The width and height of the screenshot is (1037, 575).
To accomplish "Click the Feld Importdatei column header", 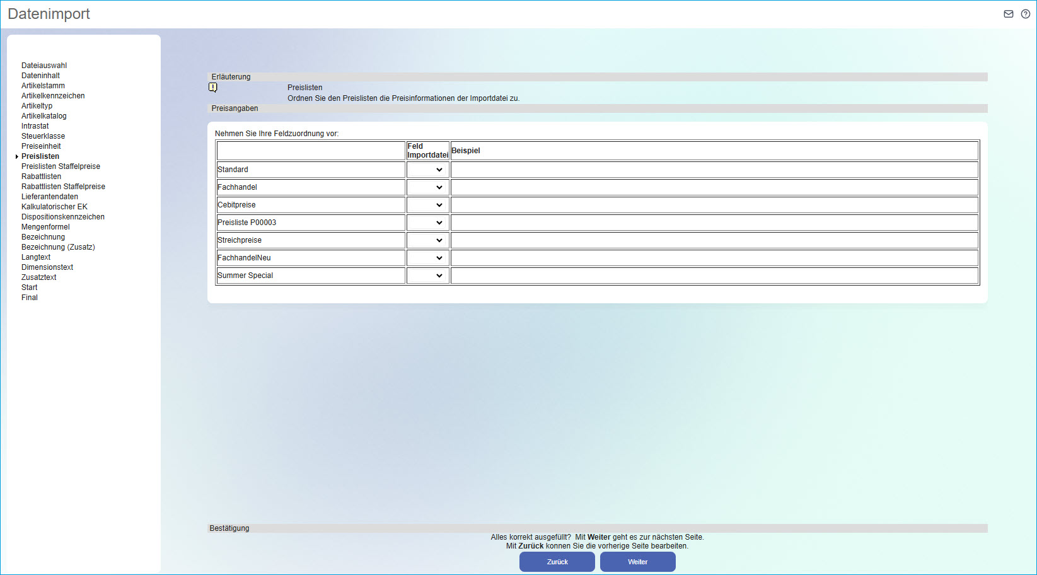I will [428, 151].
